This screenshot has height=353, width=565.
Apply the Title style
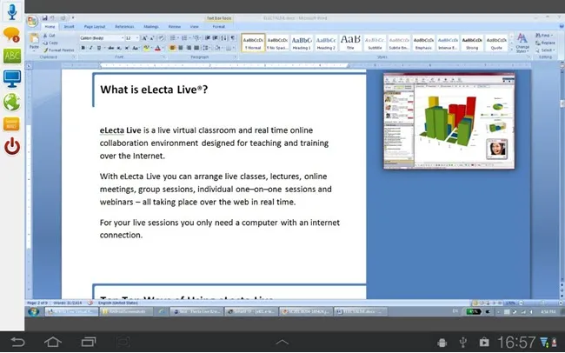pos(350,43)
